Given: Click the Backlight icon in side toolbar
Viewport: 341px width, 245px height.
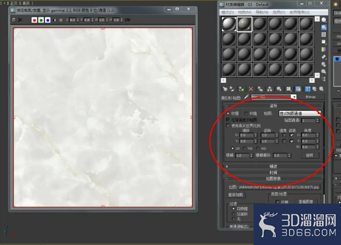Looking at the screenshot, I should pos(324,27).
